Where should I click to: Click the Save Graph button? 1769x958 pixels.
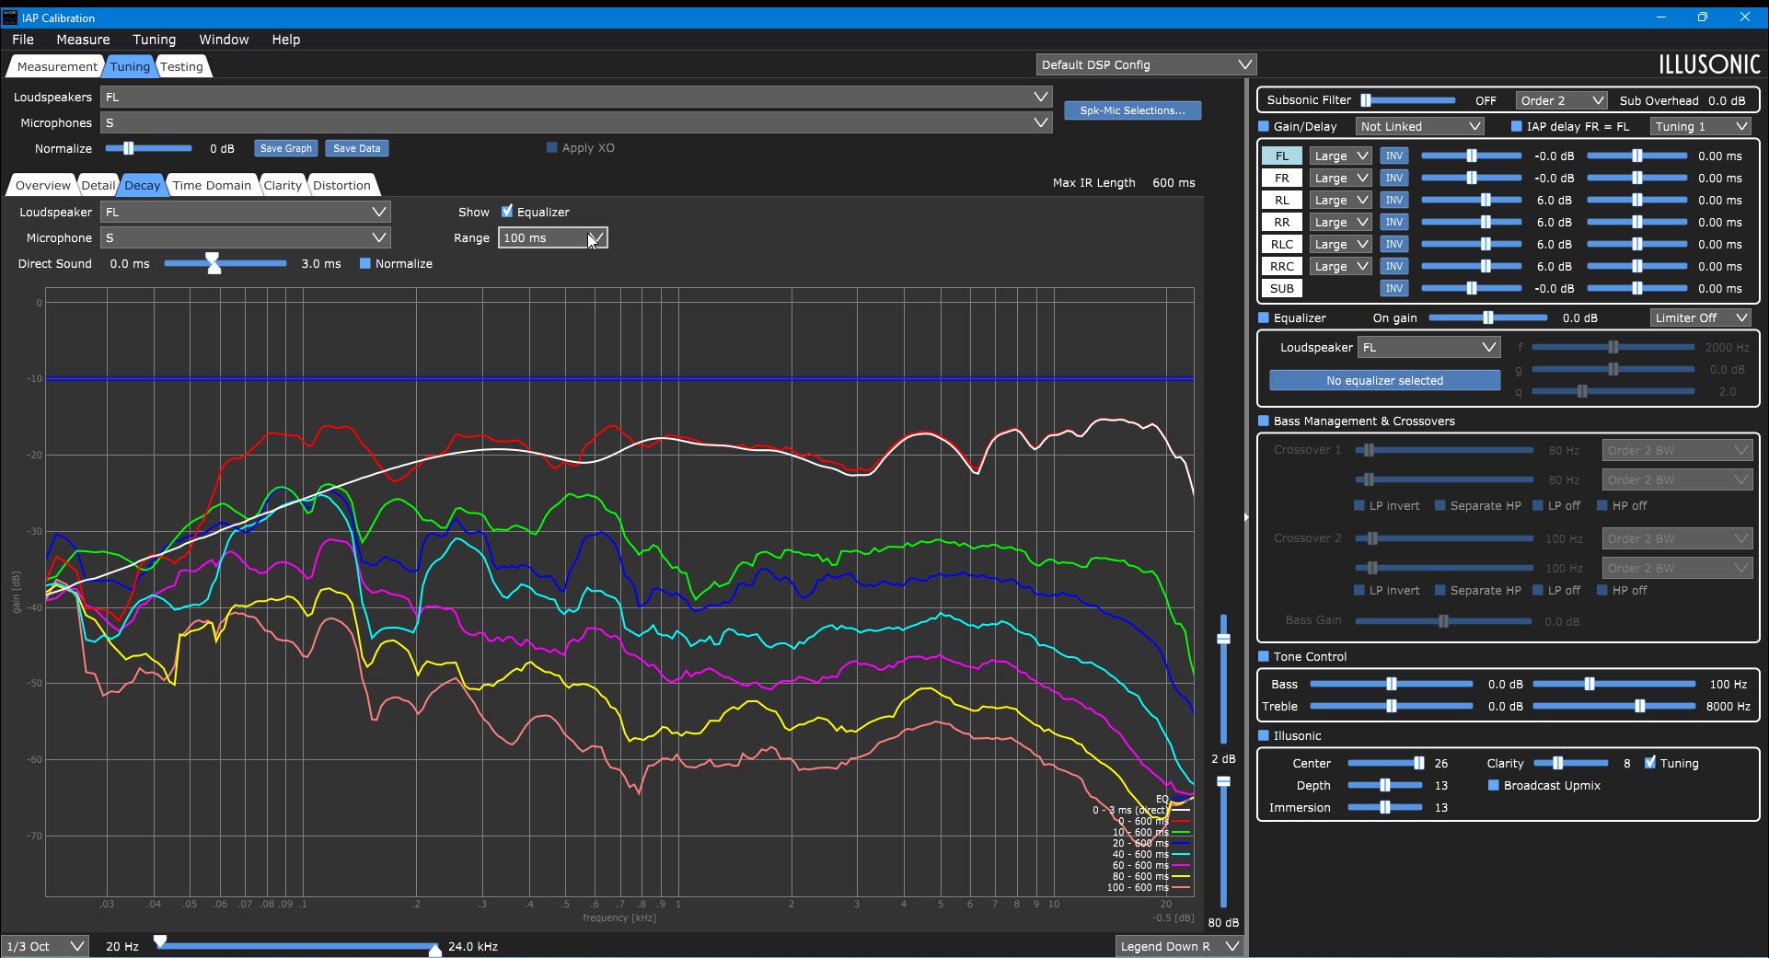coord(285,148)
